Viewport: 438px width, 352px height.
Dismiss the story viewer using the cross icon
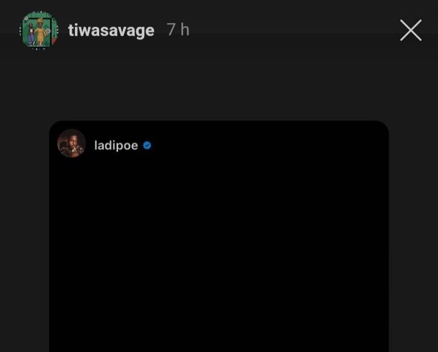click(x=411, y=30)
